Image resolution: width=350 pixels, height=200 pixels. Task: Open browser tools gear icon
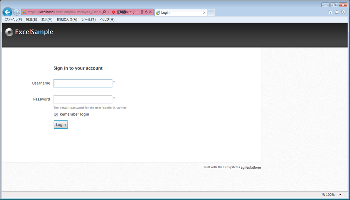(343, 12)
